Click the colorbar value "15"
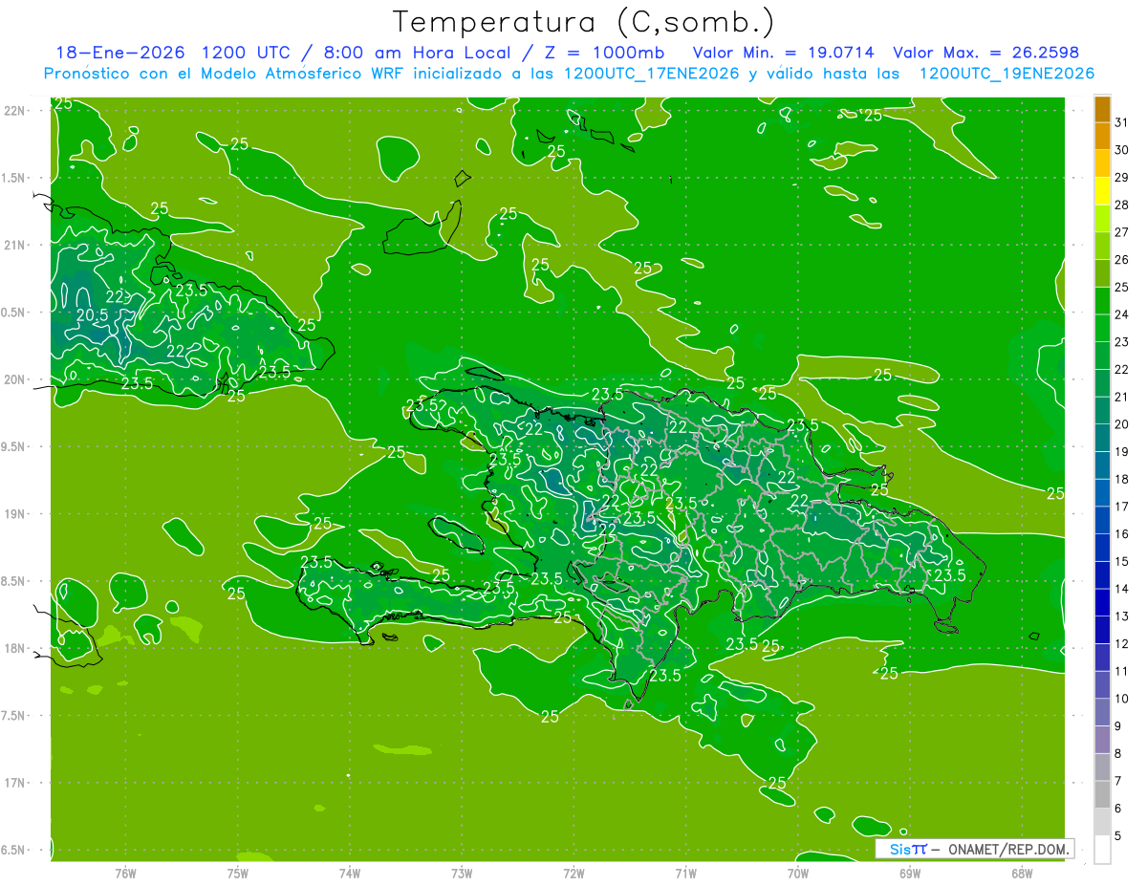This screenshot has height=886, width=1147. (x=1122, y=561)
